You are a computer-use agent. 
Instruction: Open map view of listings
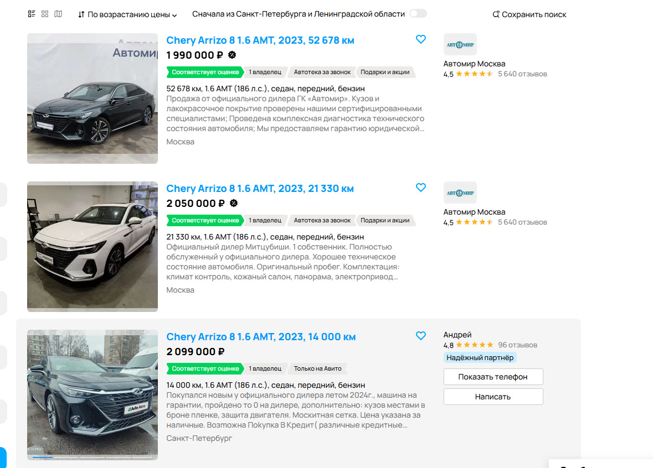tap(58, 14)
